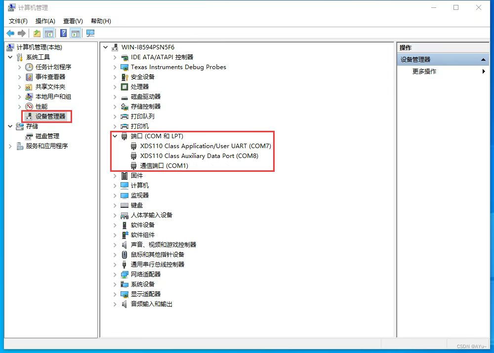Select the Event Viewer (事件查看器) icon
494x353 pixels.
(29, 77)
